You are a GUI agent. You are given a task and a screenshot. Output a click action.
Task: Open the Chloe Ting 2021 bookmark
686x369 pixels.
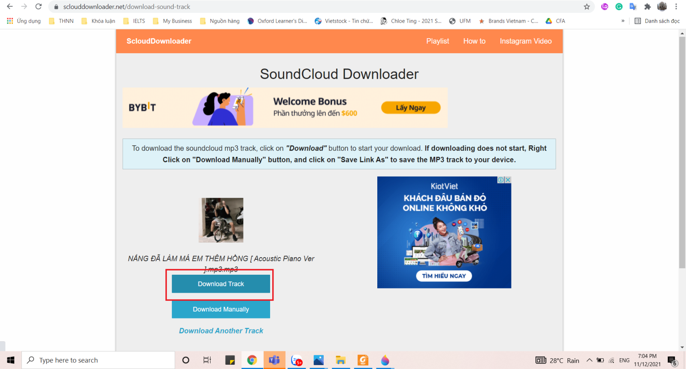411,21
